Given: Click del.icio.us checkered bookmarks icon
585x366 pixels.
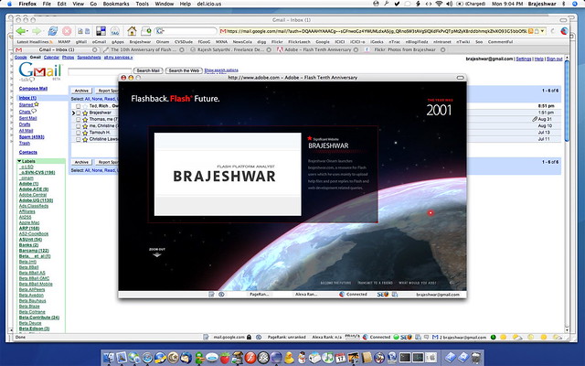Looking at the screenshot, I should pos(101,31).
